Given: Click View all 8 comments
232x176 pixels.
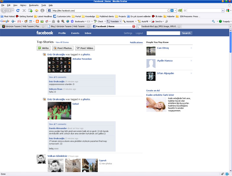Looking at the screenshot, I should pos(57,77).
